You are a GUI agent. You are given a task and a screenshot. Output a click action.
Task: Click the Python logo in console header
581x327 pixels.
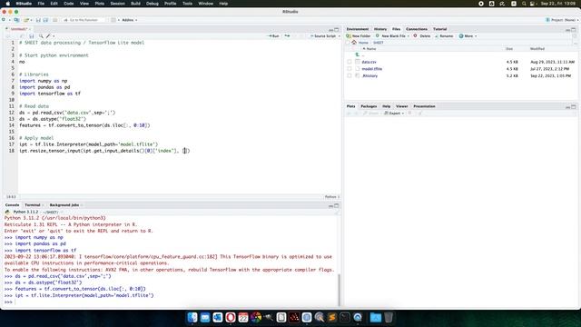pyautogui.click(x=7, y=212)
